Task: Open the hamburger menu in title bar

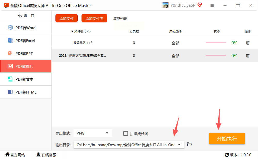Action: pyautogui.click(x=212, y=5)
